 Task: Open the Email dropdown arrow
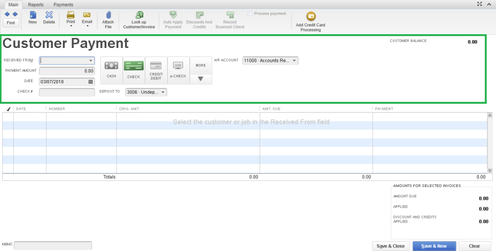(87, 26)
